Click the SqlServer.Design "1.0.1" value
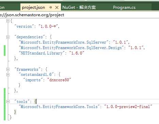159x124 pixels. pyautogui.click(x=136, y=48)
